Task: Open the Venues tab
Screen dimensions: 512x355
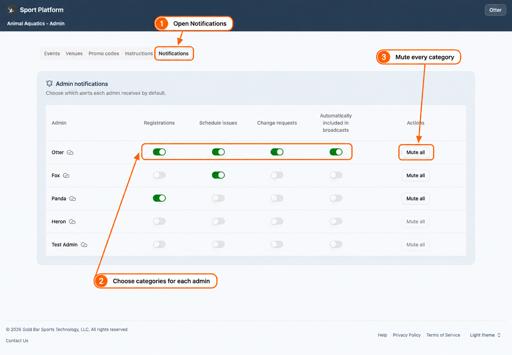Action: [x=74, y=53]
